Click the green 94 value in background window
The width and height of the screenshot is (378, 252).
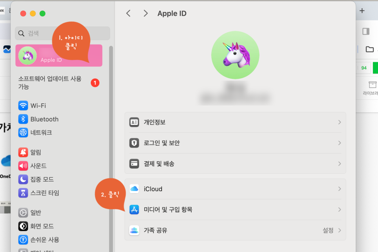364,68
